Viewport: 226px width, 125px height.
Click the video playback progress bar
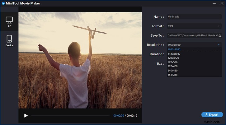pyautogui.click(x=70, y=115)
